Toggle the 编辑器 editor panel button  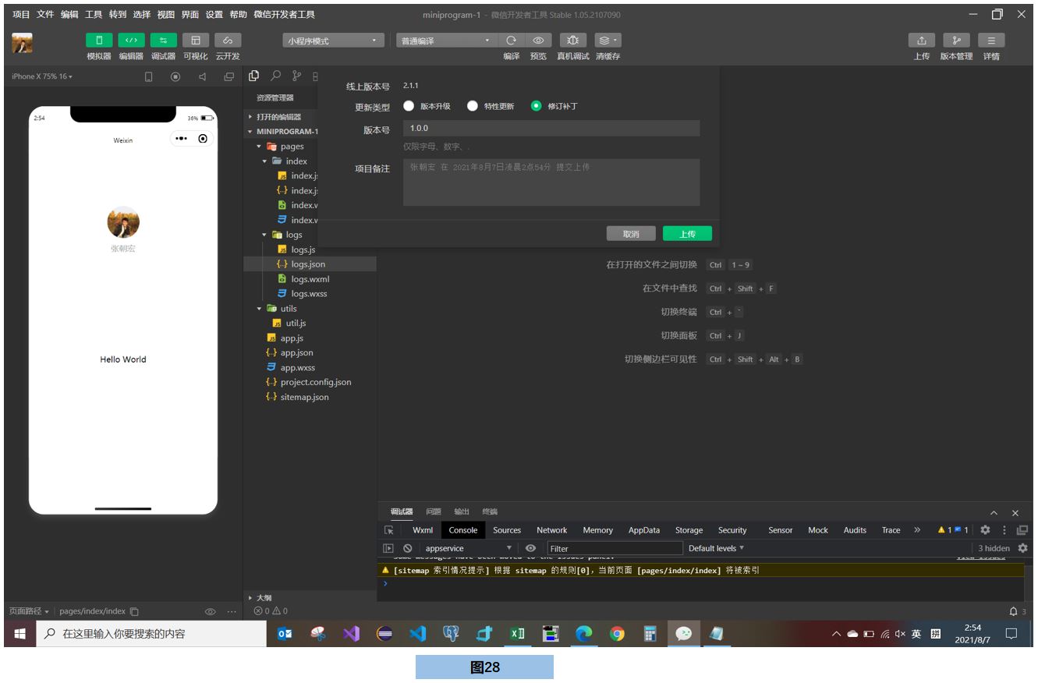coord(131,40)
